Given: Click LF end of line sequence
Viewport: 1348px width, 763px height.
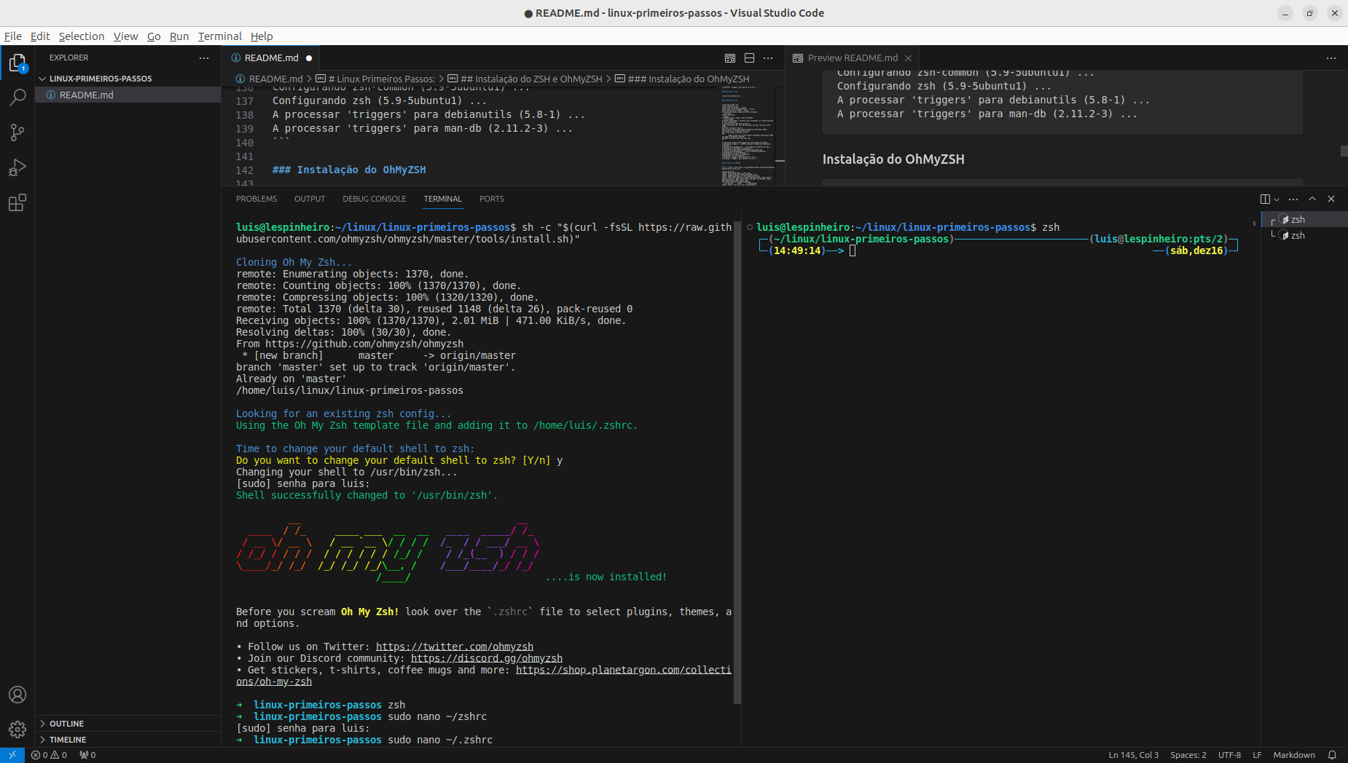Looking at the screenshot, I should coord(1257,755).
